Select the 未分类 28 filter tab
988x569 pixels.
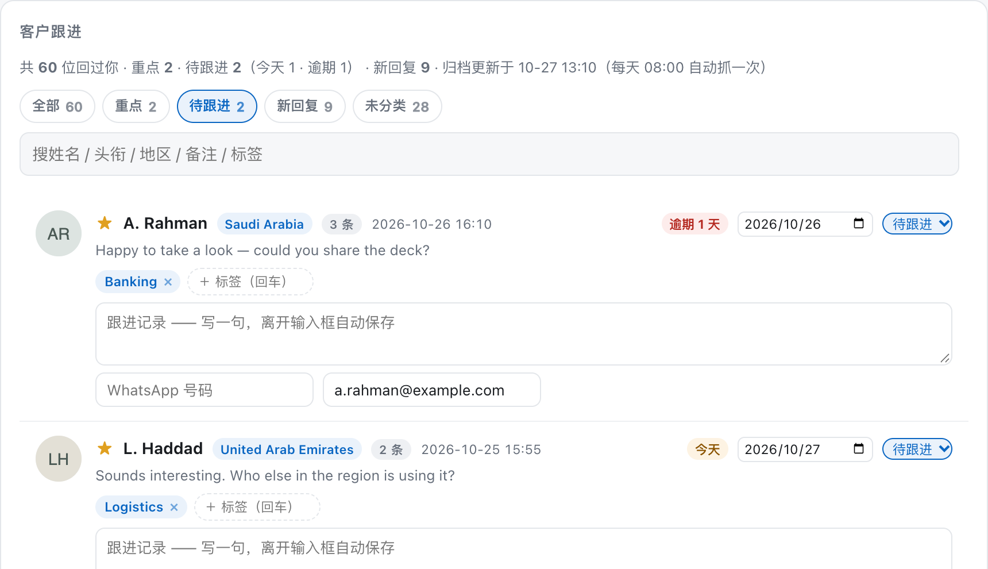coord(397,106)
